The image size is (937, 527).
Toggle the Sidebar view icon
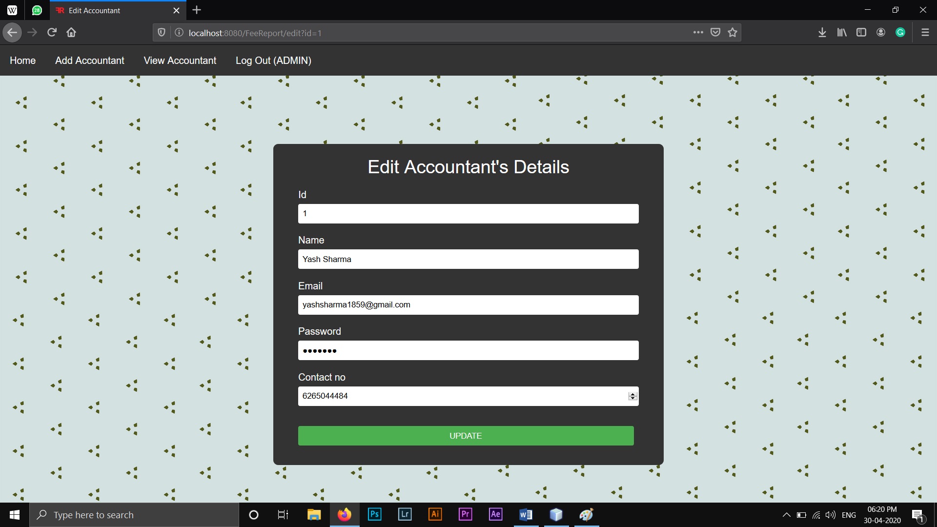point(861,33)
